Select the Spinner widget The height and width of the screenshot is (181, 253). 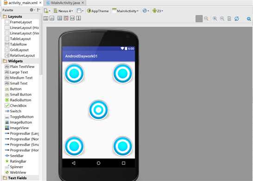click(14, 167)
